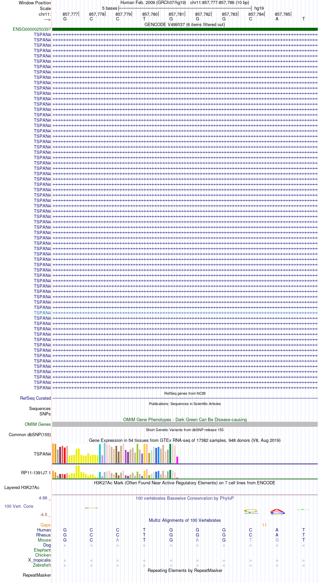This screenshot has width=318, height=583.
Task: Click 'Repeating Elements by RepeatMasker' title
Action: (x=185, y=571)
